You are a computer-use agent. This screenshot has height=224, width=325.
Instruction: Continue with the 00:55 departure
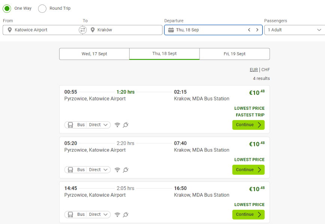click(248, 125)
